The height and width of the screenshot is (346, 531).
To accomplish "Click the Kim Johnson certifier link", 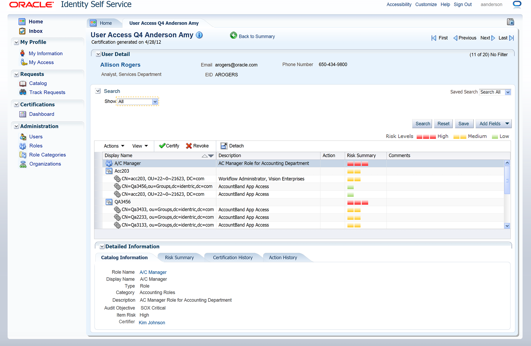I will coord(152,322).
